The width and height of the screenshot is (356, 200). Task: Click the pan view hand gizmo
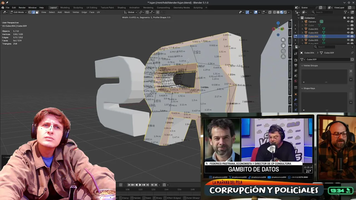[283, 46]
